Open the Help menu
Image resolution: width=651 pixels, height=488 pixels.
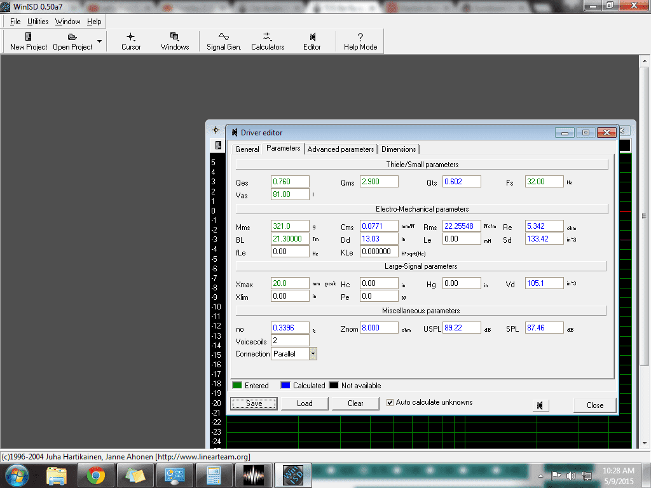(x=94, y=22)
